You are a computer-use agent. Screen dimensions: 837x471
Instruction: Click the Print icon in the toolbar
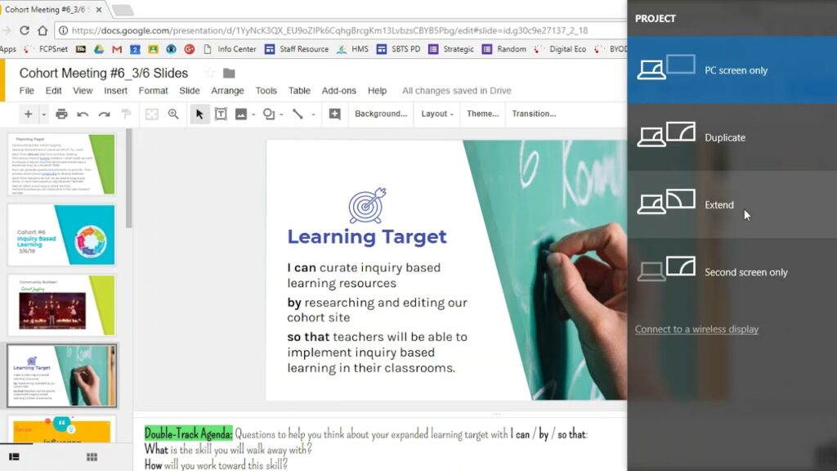(x=60, y=114)
